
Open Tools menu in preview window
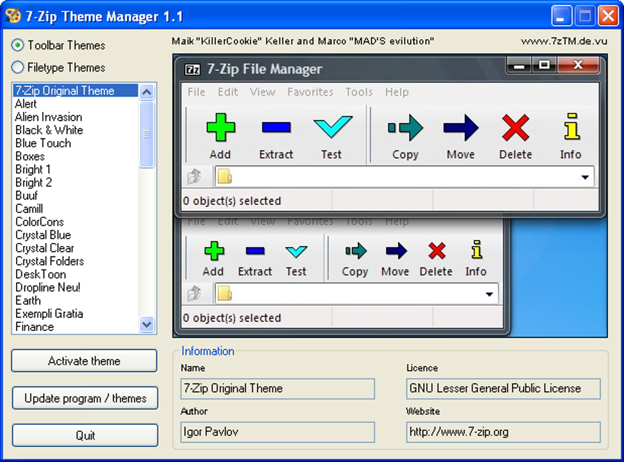(359, 92)
